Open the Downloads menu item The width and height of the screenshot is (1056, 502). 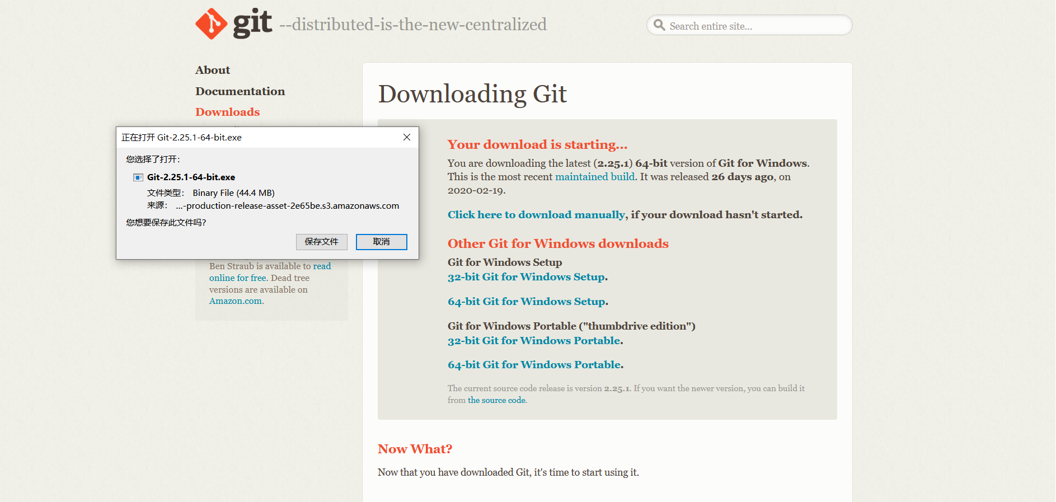(x=228, y=112)
